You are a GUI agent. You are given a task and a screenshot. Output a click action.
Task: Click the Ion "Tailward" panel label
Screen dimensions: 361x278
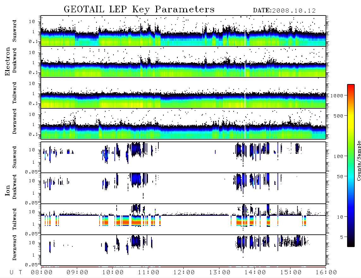tap(15, 219)
